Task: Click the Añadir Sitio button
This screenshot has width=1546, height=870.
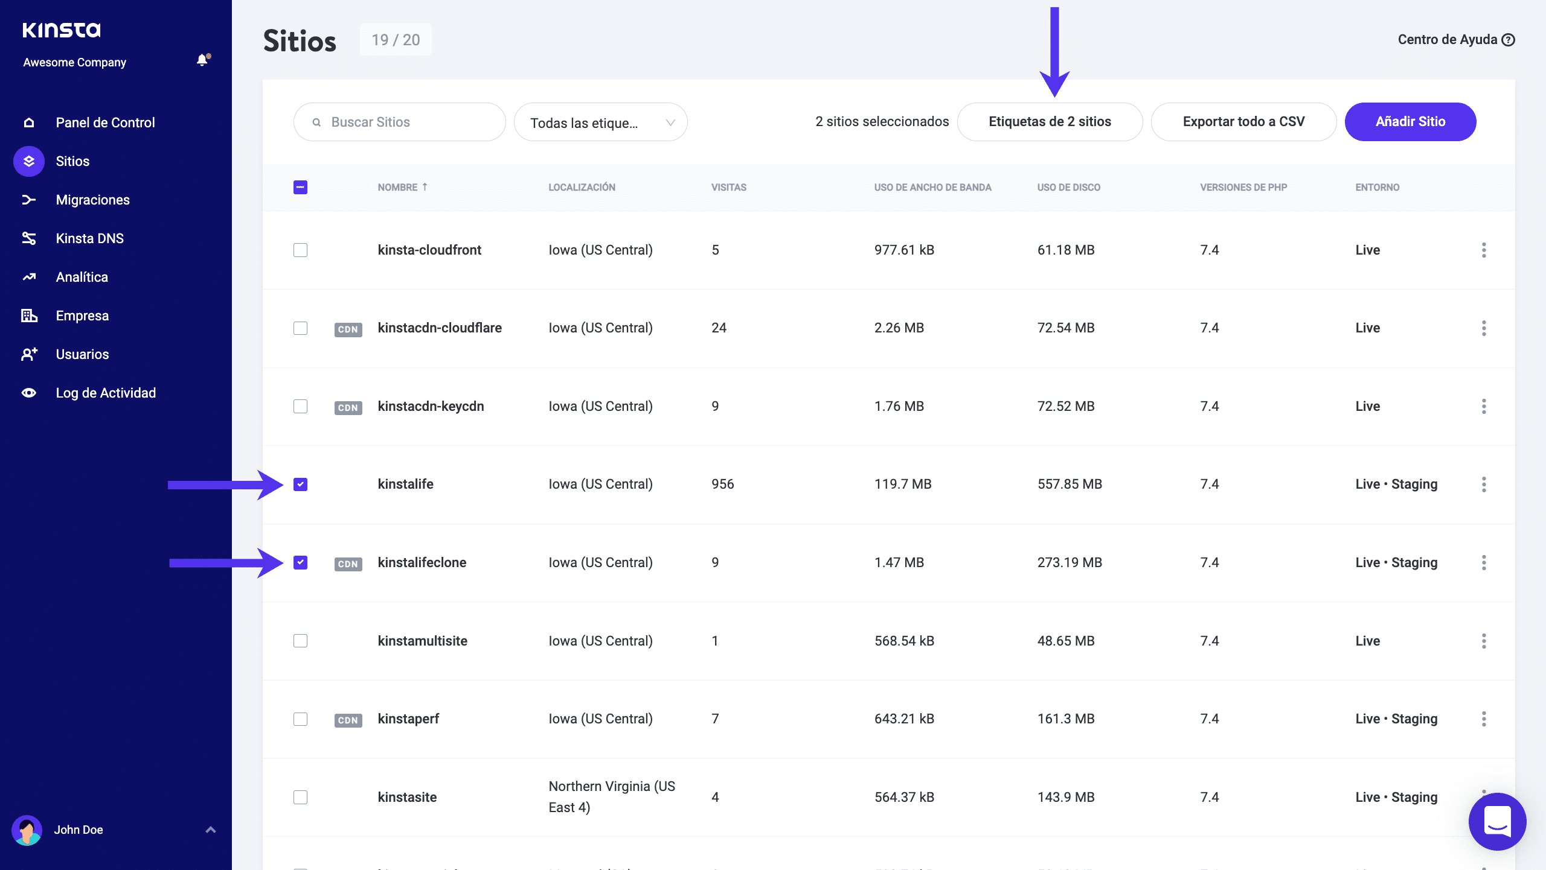Action: 1410,122
